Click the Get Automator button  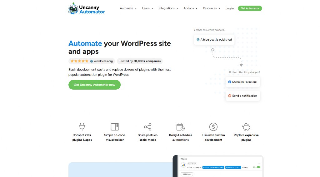250,8
